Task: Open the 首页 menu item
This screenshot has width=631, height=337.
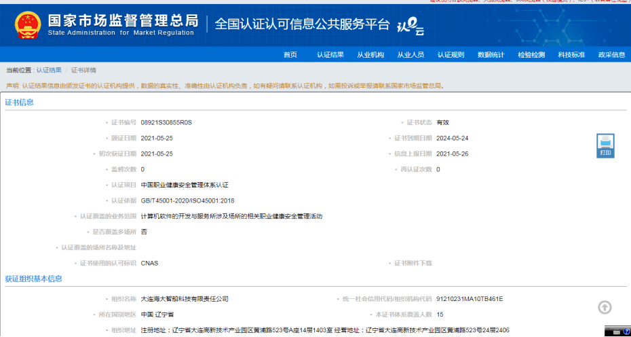Action: [x=290, y=55]
